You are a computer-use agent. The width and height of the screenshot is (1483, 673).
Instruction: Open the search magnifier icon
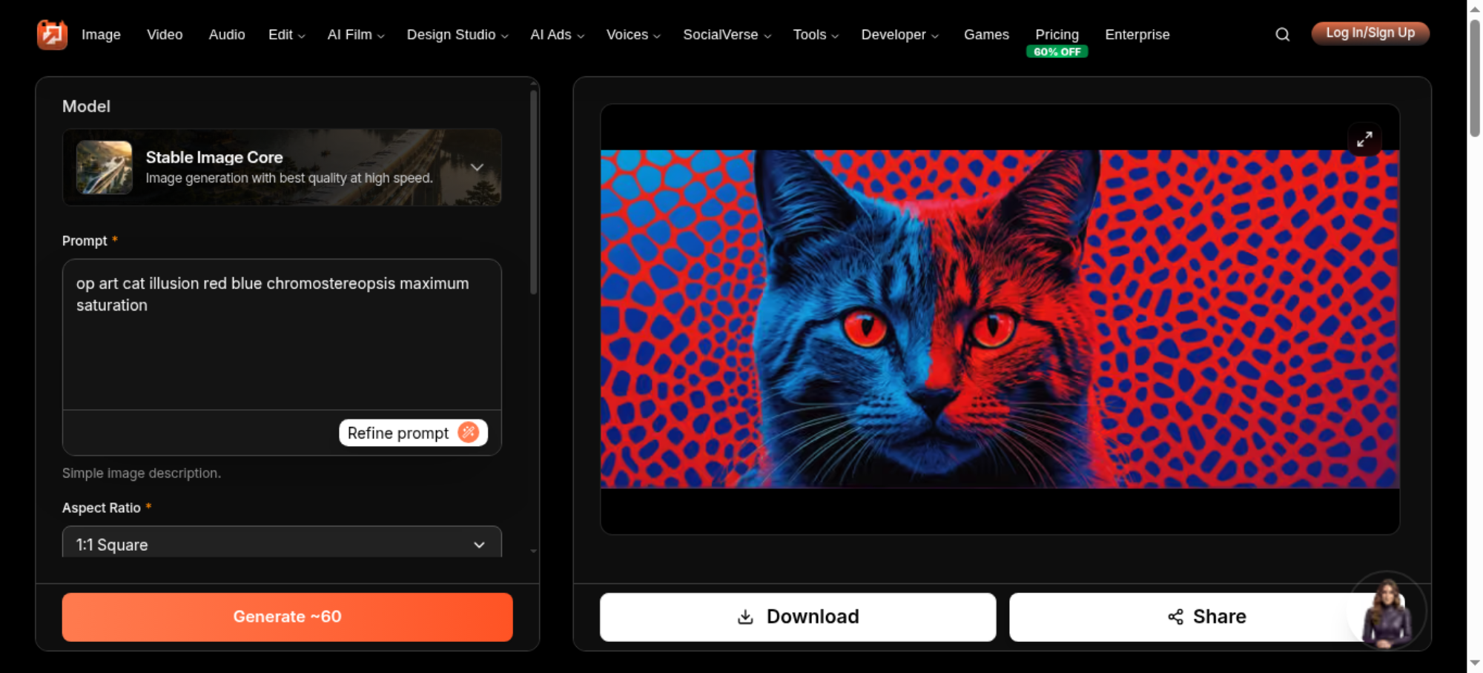tap(1282, 34)
